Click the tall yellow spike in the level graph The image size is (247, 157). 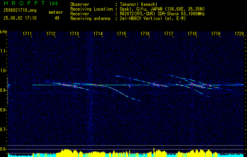pos(154,152)
